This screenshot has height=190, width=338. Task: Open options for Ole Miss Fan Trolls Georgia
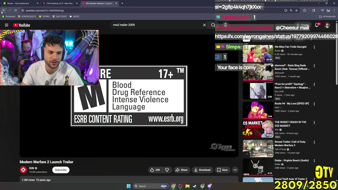314,47
